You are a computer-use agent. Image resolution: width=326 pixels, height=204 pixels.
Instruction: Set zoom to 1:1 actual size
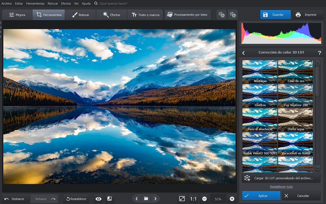point(193,199)
